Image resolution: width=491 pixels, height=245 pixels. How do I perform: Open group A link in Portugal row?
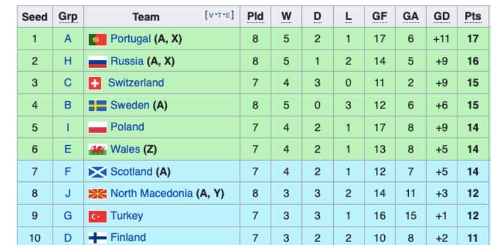[x=68, y=39]
